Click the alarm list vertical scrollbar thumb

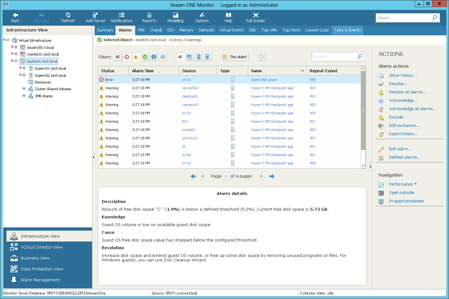coord(363,110)
